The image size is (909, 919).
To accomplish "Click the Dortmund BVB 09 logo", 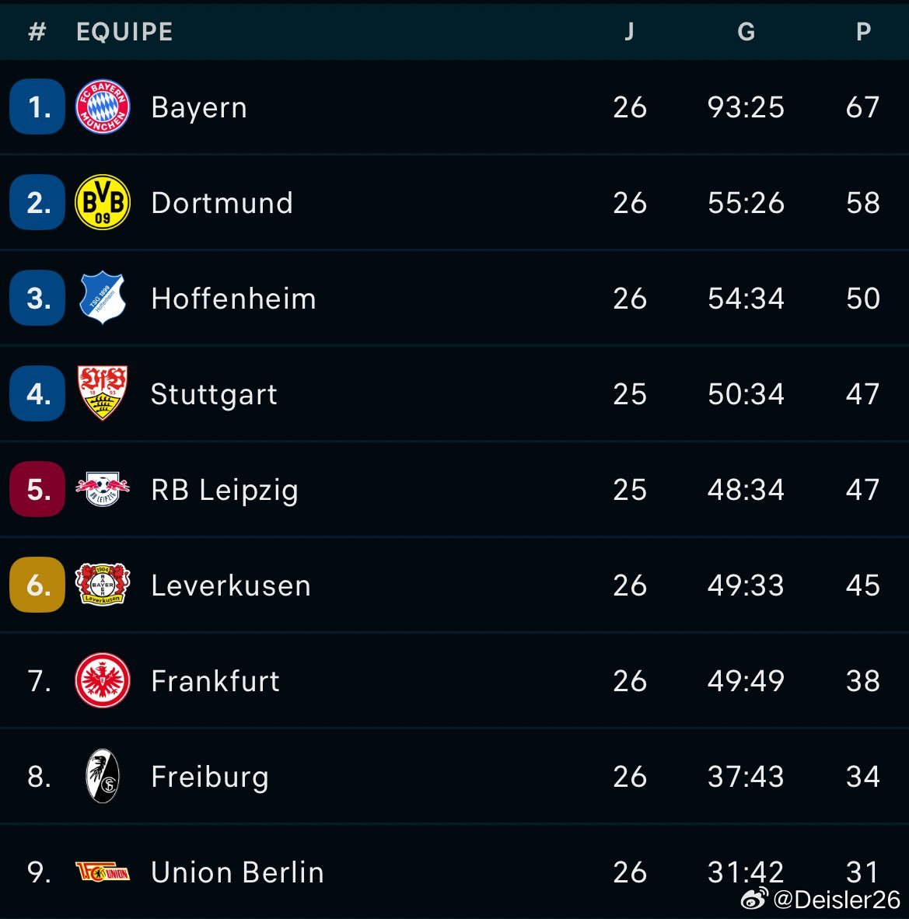I will [103, 202].
